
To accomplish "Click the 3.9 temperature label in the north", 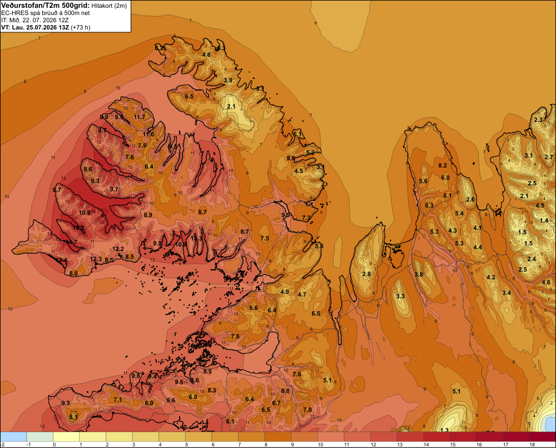I will click(x=228, y=80).
